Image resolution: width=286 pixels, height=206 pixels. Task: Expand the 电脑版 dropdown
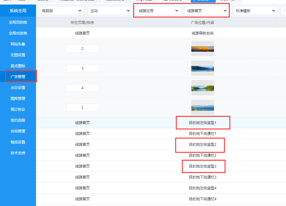point(62,11)
